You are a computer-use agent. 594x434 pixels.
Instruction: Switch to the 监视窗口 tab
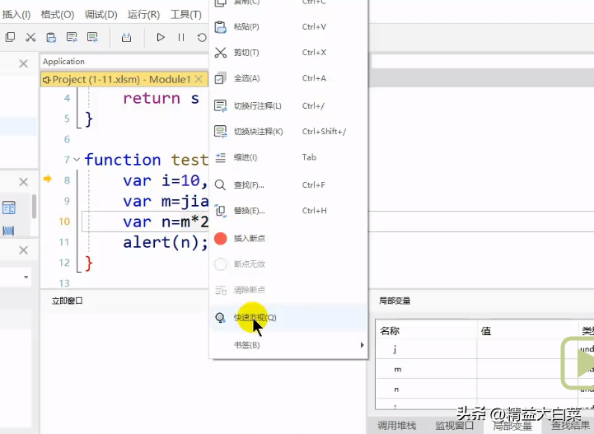pyautogui.click(x=454, y=426)
